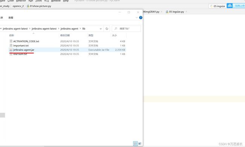Open the PyCharm VCS menu
The image size is (245, 147).
click(46, 1)
